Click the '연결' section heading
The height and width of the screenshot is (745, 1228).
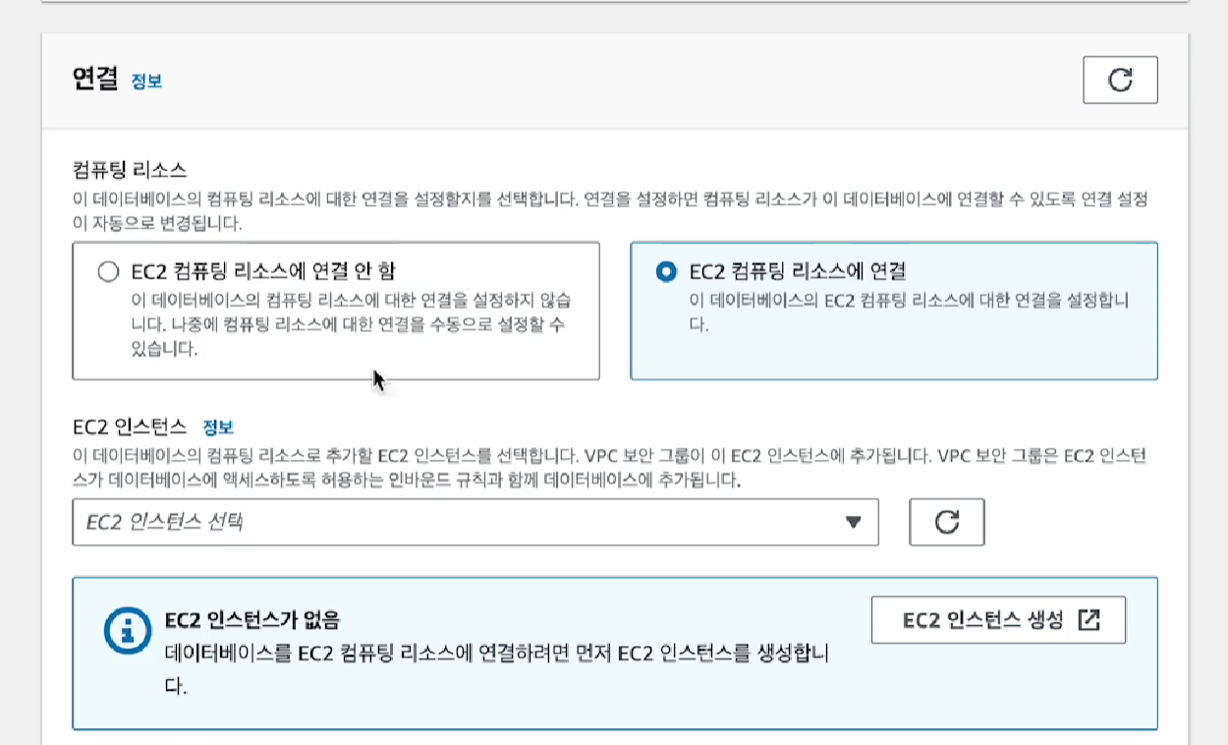pyautogui.click(x=95, y=80)
